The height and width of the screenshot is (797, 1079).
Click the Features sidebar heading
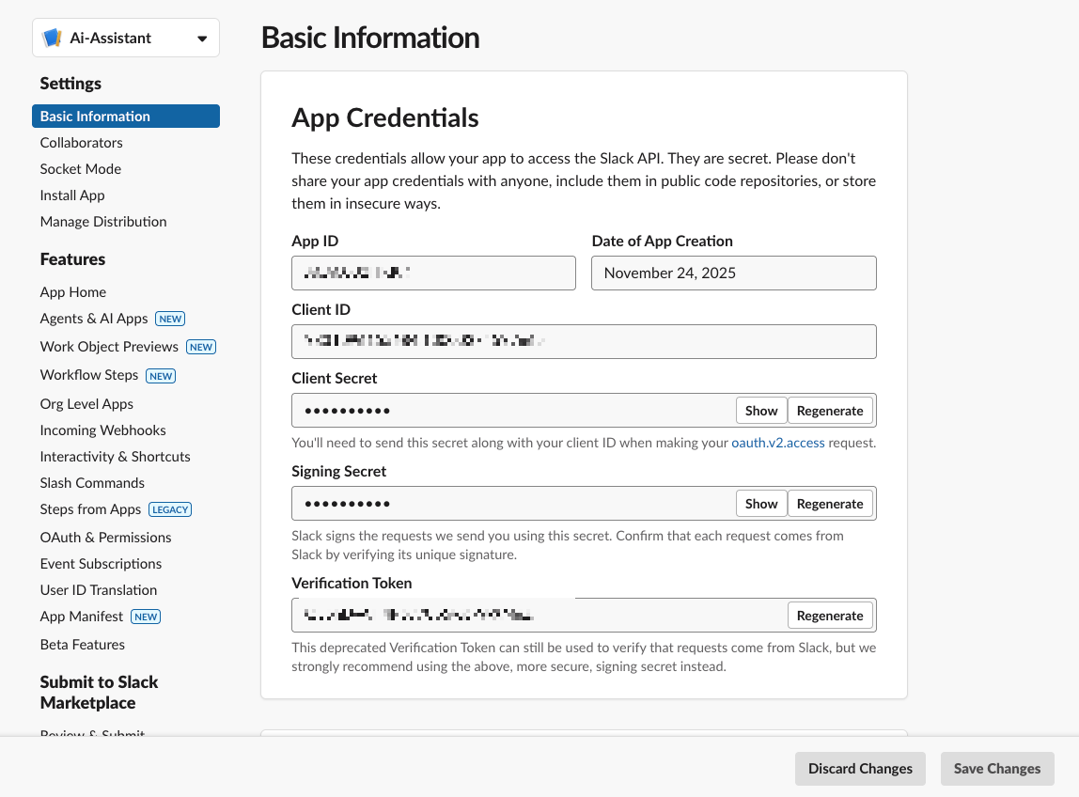click(x=72, y=259)
